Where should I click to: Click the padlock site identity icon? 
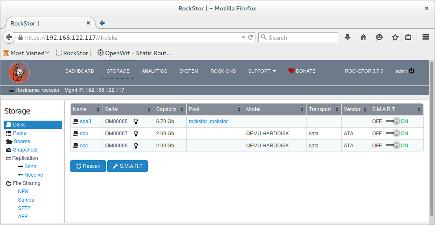(x=21, y=38)
